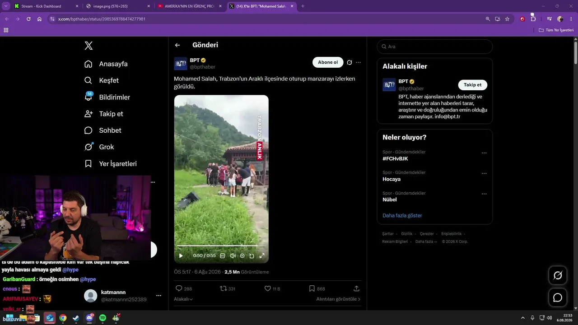The height and width of the screenshot is (325, 578).
Task: Open Steam from the taskbar
Action: click(x=76, y=318)
